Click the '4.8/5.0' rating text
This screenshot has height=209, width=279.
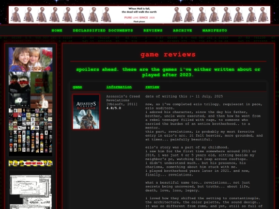click(114, 108)
